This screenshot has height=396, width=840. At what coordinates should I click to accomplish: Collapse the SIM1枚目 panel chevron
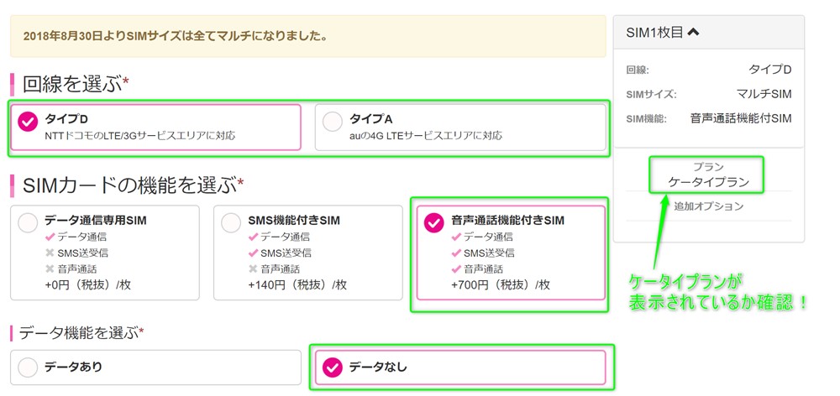693,33
